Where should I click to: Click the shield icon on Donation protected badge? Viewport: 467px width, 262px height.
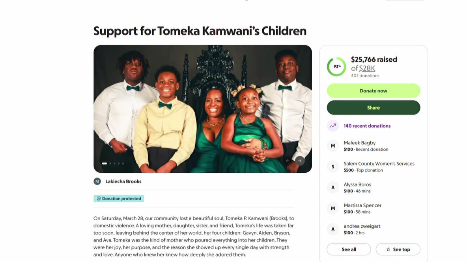click(99, 199)
